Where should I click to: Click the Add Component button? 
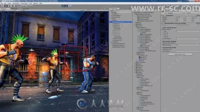coord(180,54)
